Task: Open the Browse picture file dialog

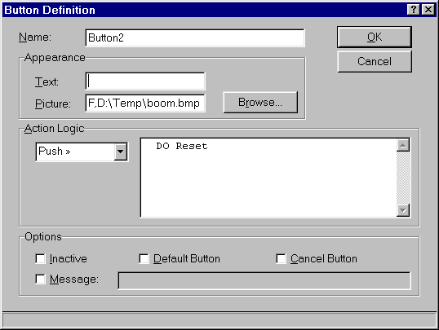Action: 260,102
